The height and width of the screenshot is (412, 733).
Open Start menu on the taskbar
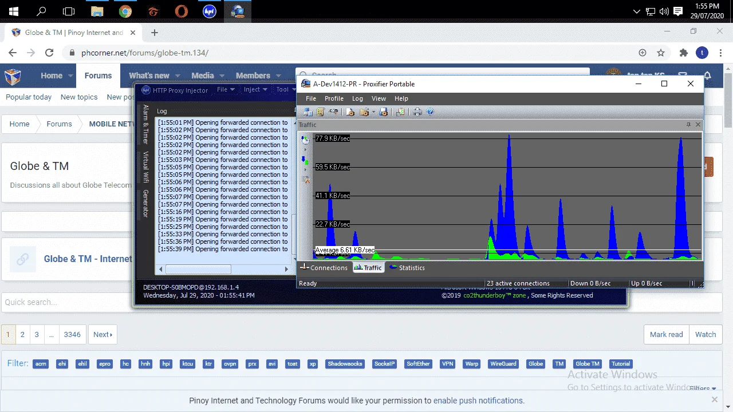[x=14, y=11]
